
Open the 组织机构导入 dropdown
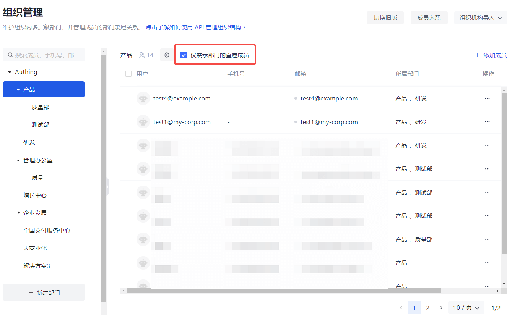point(481,18)
